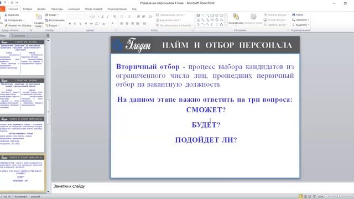Open the Рецензирование tab
The height and width of the screenshot is (199, 354).
117,9
